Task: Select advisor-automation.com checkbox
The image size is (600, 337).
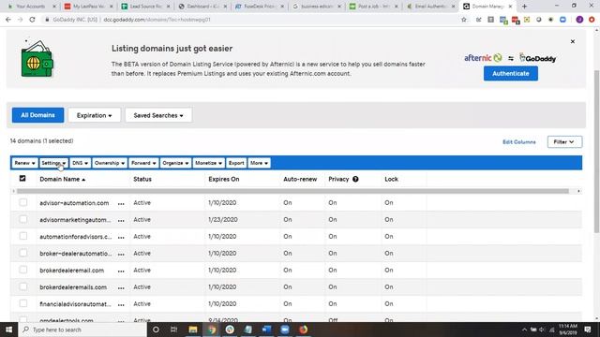Action: point(22,202)
